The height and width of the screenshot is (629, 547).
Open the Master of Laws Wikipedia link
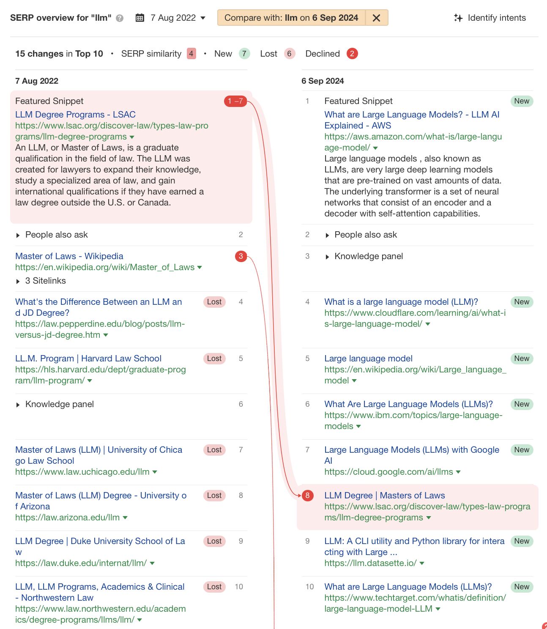click(69, 256)
